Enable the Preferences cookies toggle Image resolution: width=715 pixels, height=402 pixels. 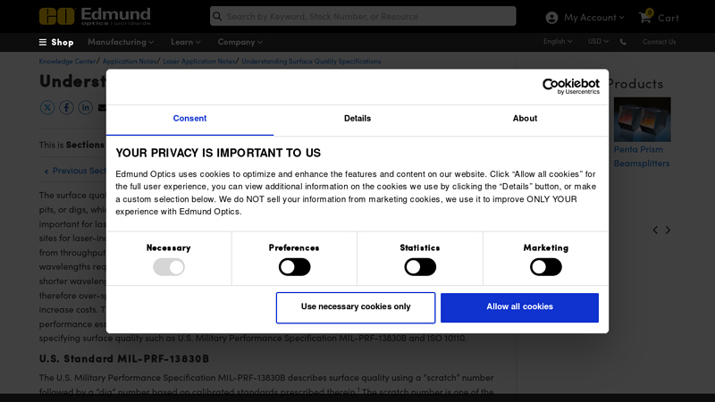(x=294, y=267)
